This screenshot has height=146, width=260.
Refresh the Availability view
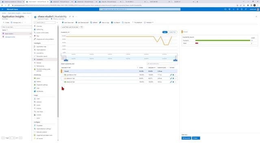[94, 23]
